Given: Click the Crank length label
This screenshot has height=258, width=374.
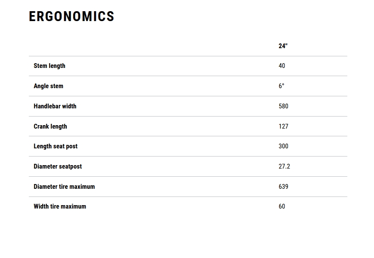Looking at the screenshot, I should pos(50,126).
